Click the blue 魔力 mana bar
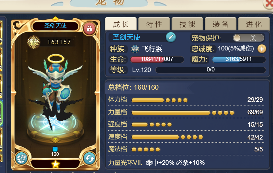 click(x=239, y=60)
